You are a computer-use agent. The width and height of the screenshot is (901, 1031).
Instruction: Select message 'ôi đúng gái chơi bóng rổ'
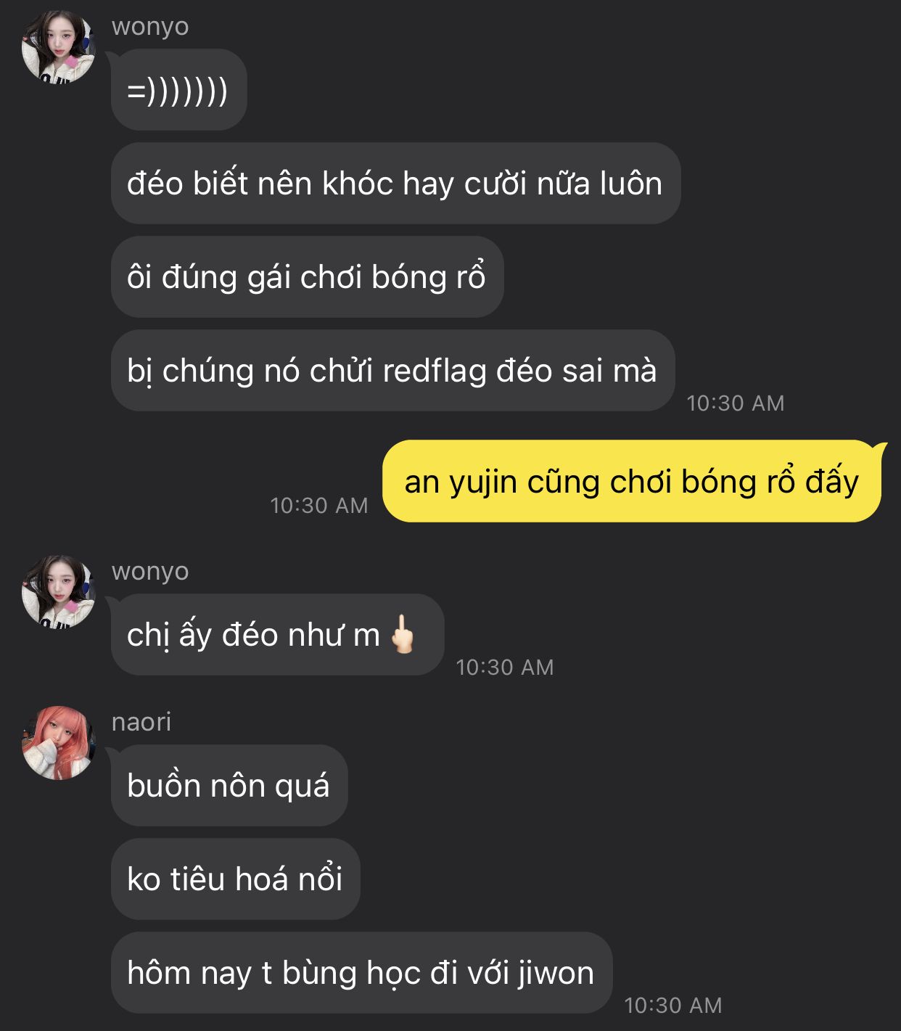[307, 276]
